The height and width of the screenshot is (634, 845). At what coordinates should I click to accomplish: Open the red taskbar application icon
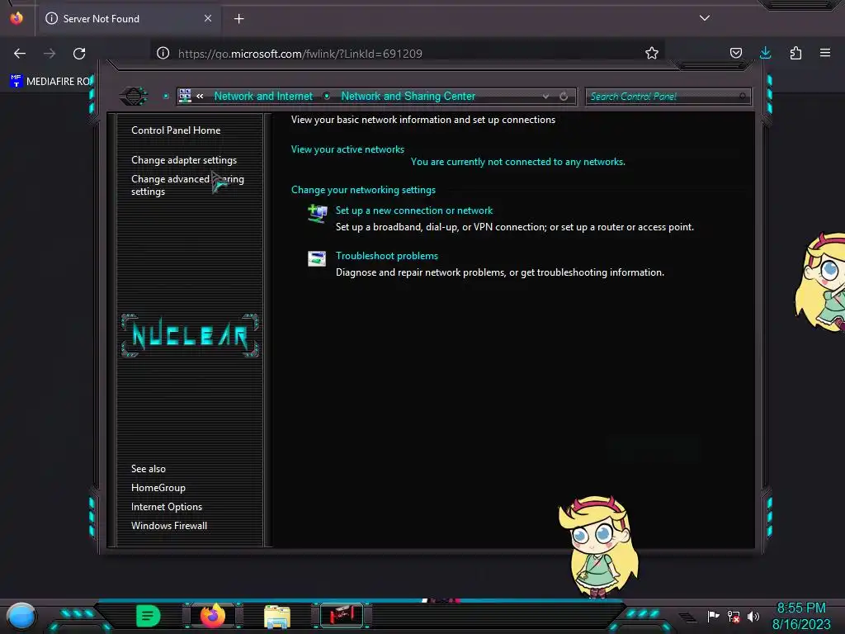point(342,615)
